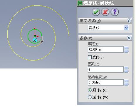
Task: Click the 起始角度 field showing 0.00deg
Action: point(106,82)
